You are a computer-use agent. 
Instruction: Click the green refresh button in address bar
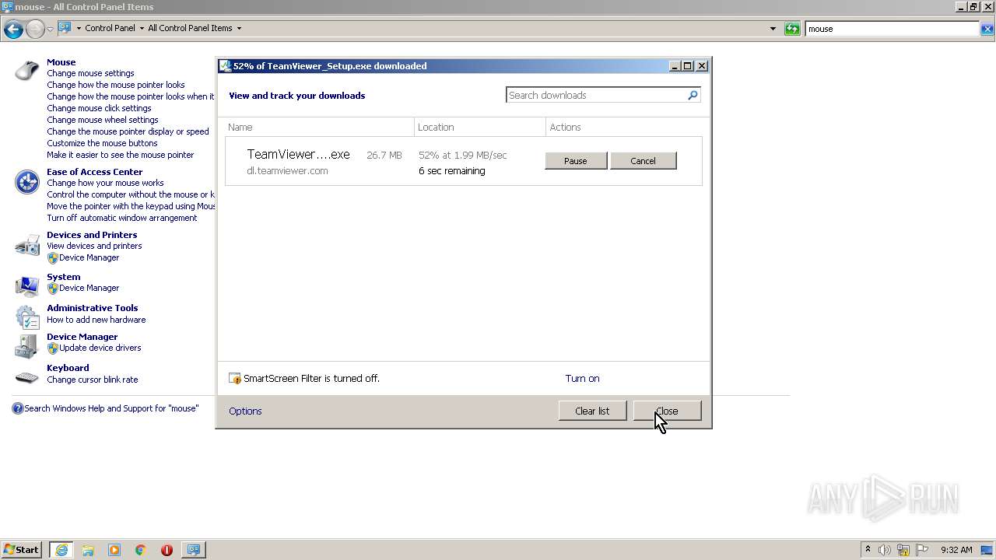tap(792, 29)
